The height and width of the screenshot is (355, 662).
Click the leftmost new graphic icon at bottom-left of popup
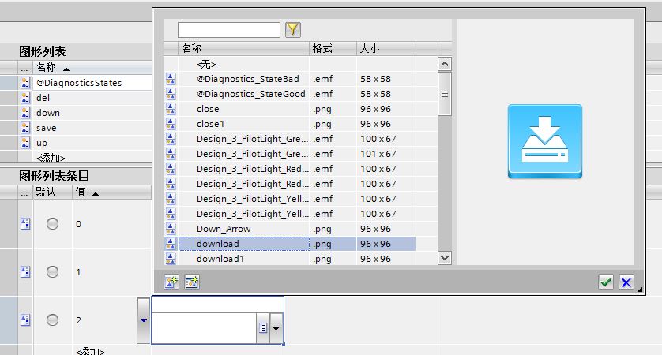(x=171, y=282)
